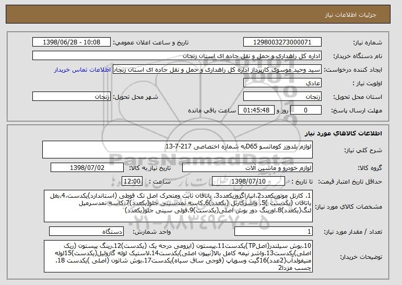Click the شرح کلی نیاز label
Image resolution: width=402 pixels, height=285 pixels.
pos(363,151)
